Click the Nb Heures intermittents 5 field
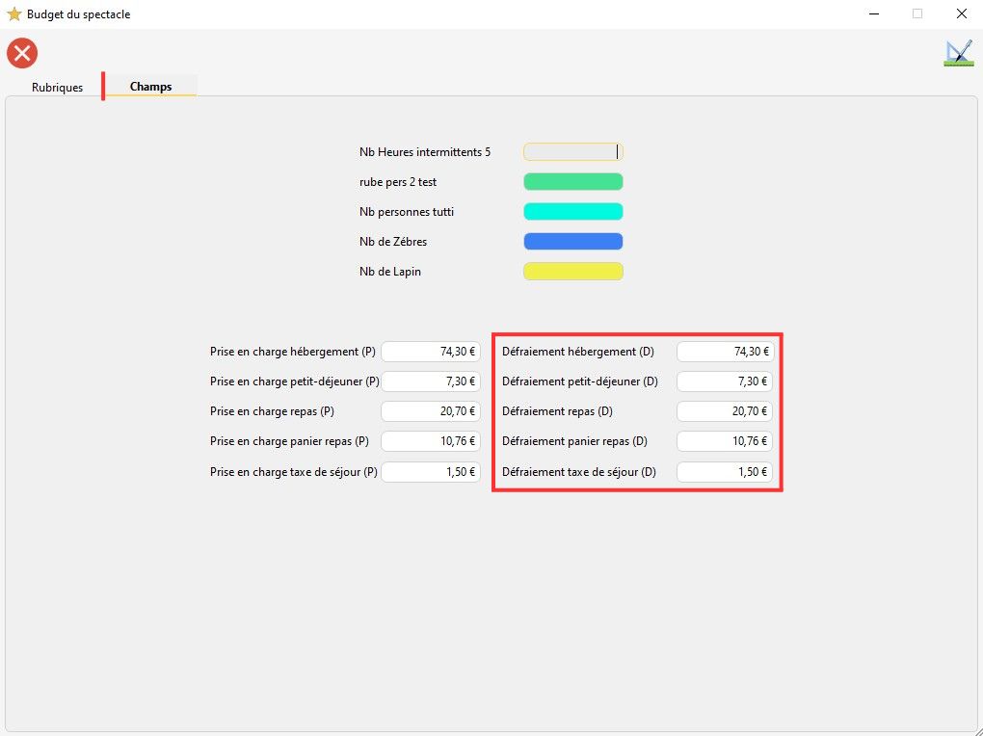Viewport: 983px width, 736px height. pos(572,152)
